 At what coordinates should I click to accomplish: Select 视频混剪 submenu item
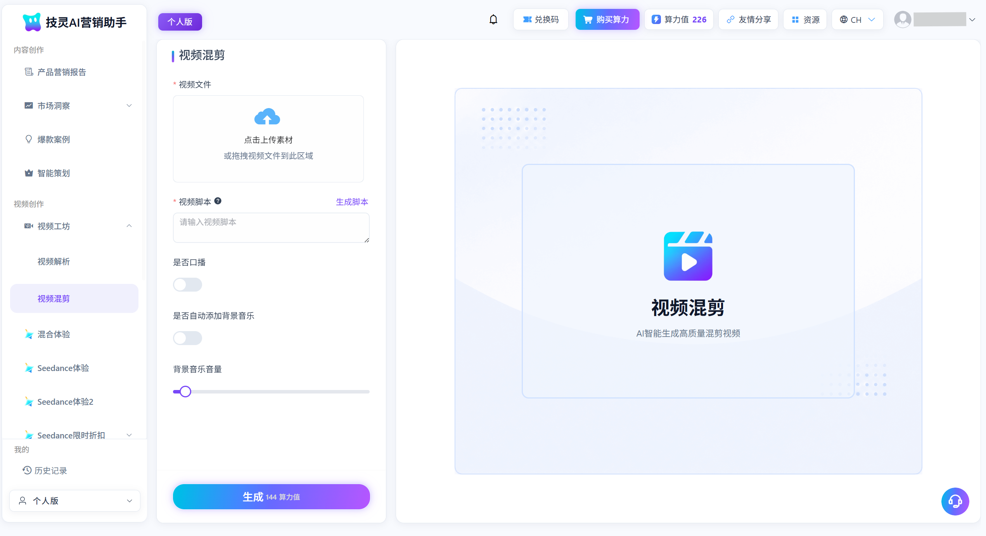click(74, 299)
